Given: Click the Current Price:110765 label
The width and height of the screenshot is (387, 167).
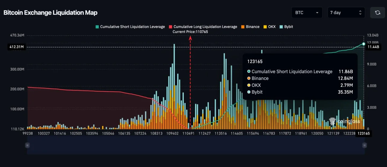Looking at the screenshot, I should [190, 32].
